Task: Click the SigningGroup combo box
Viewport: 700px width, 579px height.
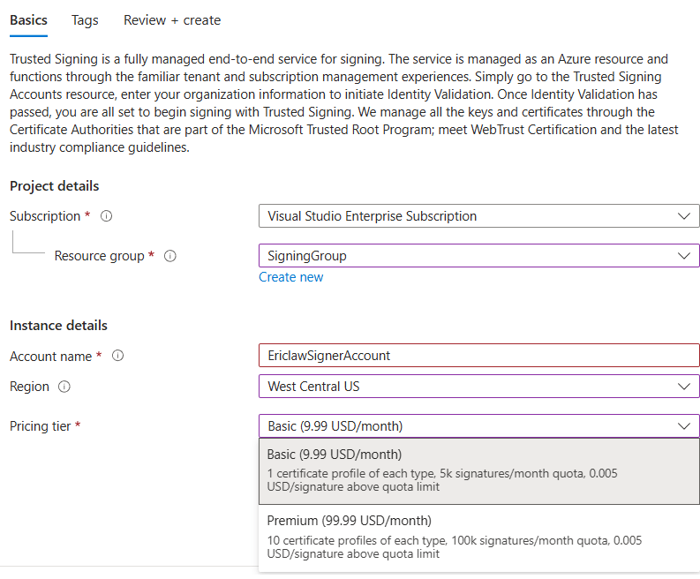Action: [x=479, y=256]
